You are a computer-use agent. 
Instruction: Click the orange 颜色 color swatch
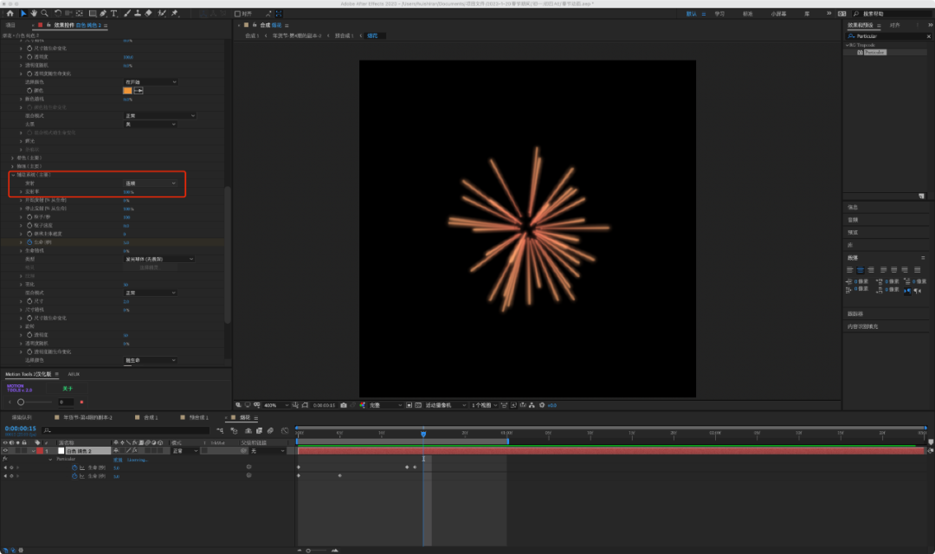tap(127, 90)
